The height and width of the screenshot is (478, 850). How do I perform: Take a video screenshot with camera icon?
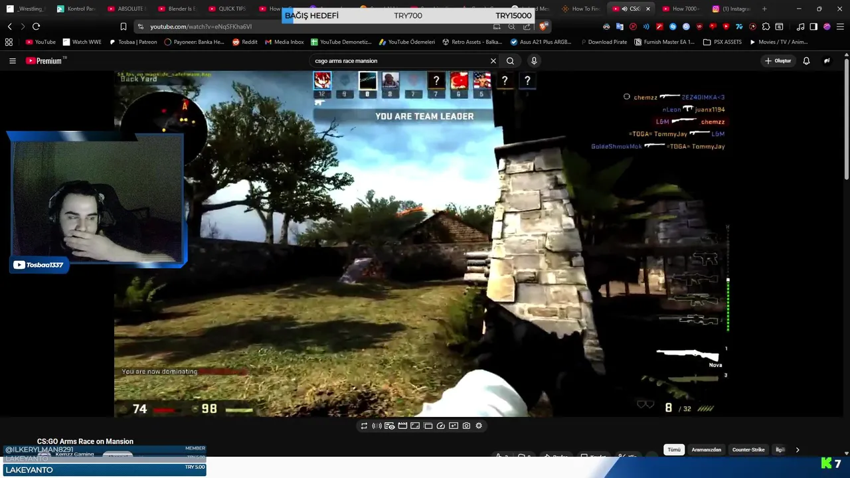[466, 426]
